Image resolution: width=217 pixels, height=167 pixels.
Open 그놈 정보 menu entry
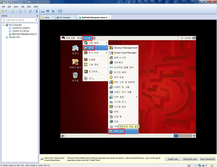pos(95,64)
